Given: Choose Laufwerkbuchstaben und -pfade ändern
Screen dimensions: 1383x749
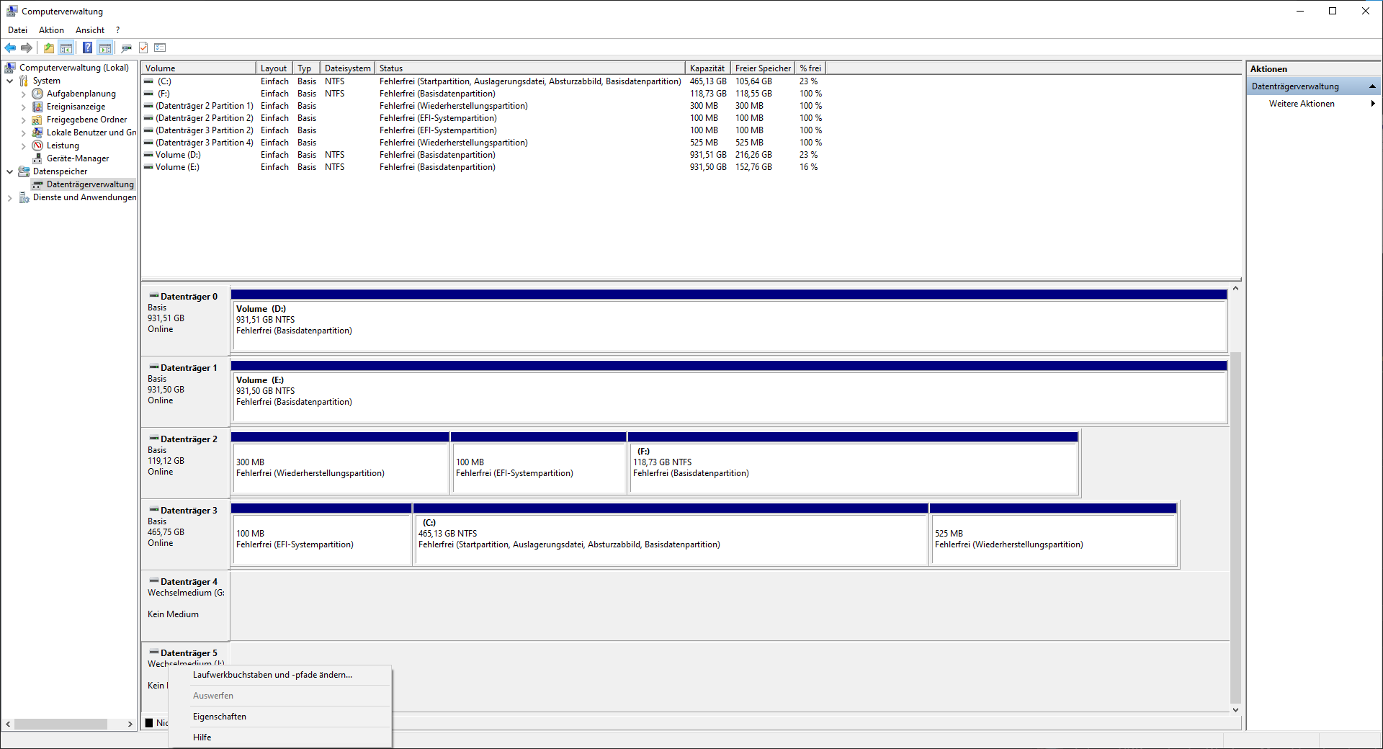Looking at the screenshot, I should tap(280, 675).
